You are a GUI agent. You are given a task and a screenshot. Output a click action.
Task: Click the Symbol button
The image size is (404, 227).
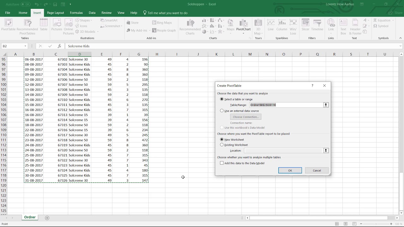(381, 26)
